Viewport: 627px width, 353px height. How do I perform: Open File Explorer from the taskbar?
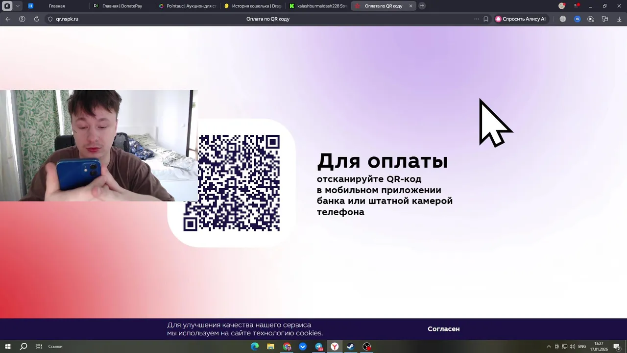pyautogui.click(x=270, y=347)
